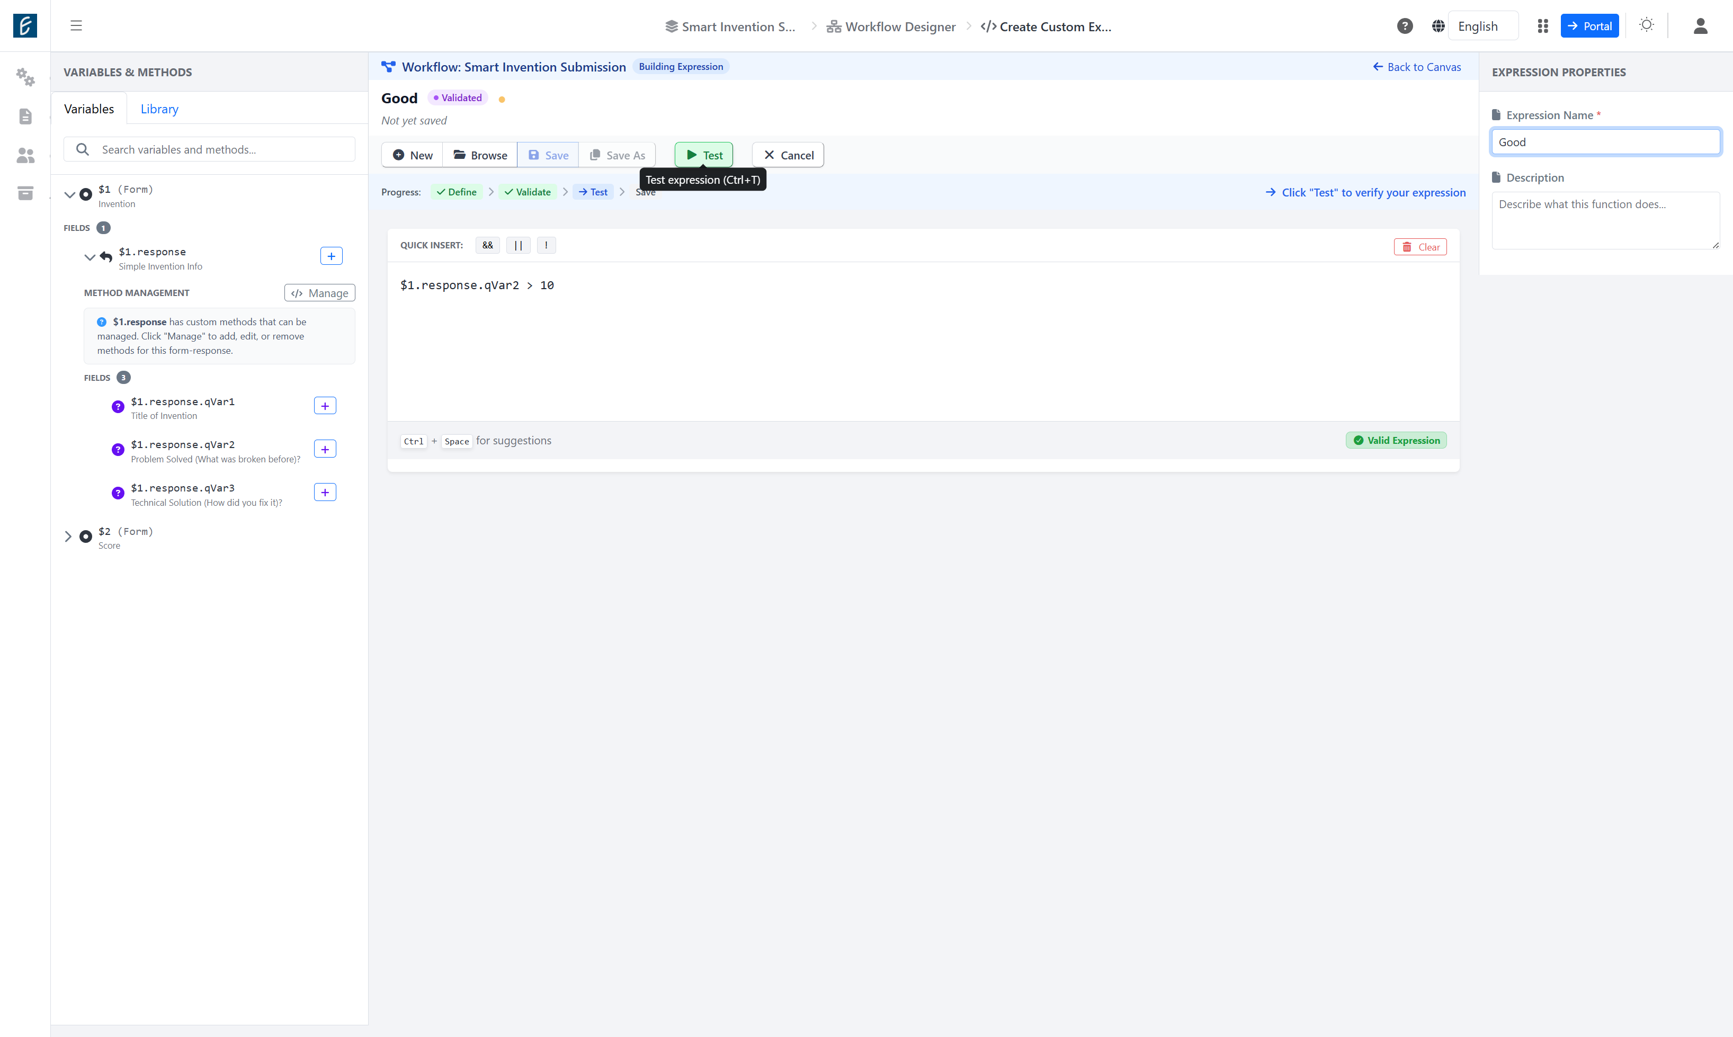Collapse the $1.response node
This screenshot has width=1733, height=1037.
[90, 257]
